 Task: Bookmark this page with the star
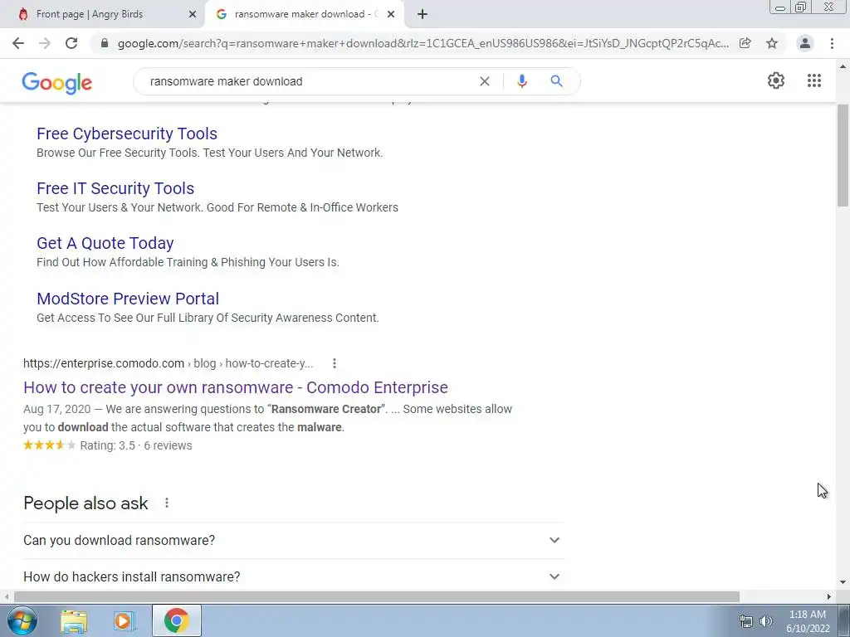(x=772, y=43)
